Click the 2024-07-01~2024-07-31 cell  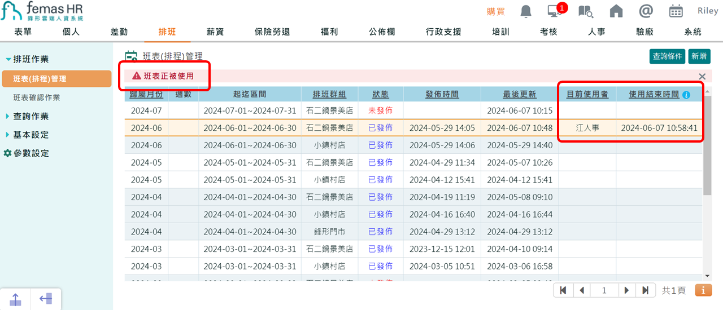pyautogui.click(x=250, y=111)
